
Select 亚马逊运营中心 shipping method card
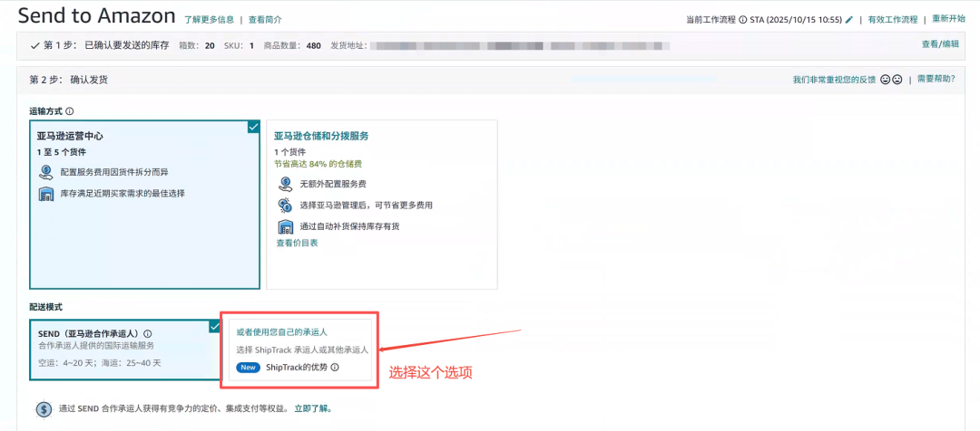(144, 205)
